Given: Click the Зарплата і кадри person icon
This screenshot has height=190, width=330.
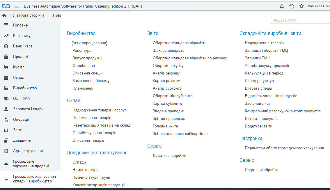Looking at the screenshot, I should coord(6,109).
